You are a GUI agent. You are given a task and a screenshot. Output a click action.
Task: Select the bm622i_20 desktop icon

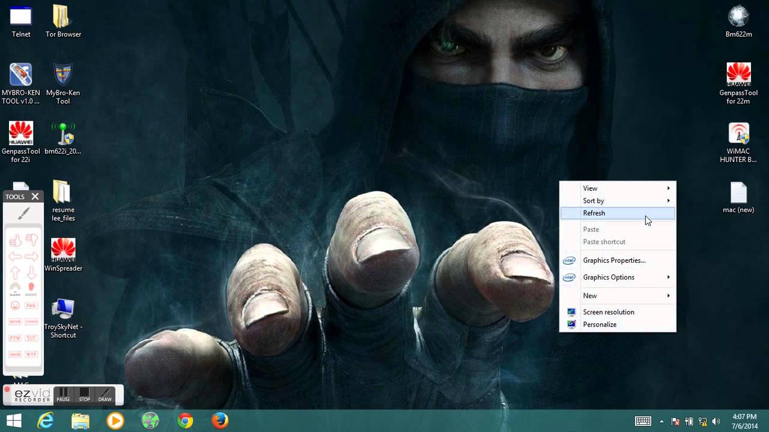pos(63,139)
